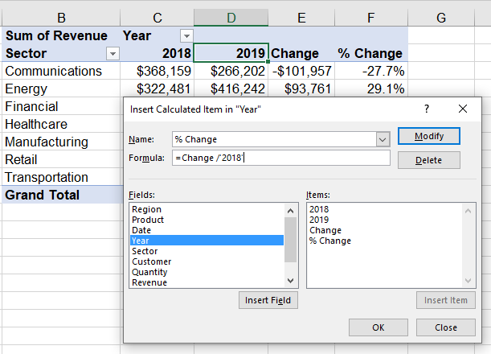Select the Communications 2018 value cell
This screenshot has width=491, height=354.
(158, 71)
